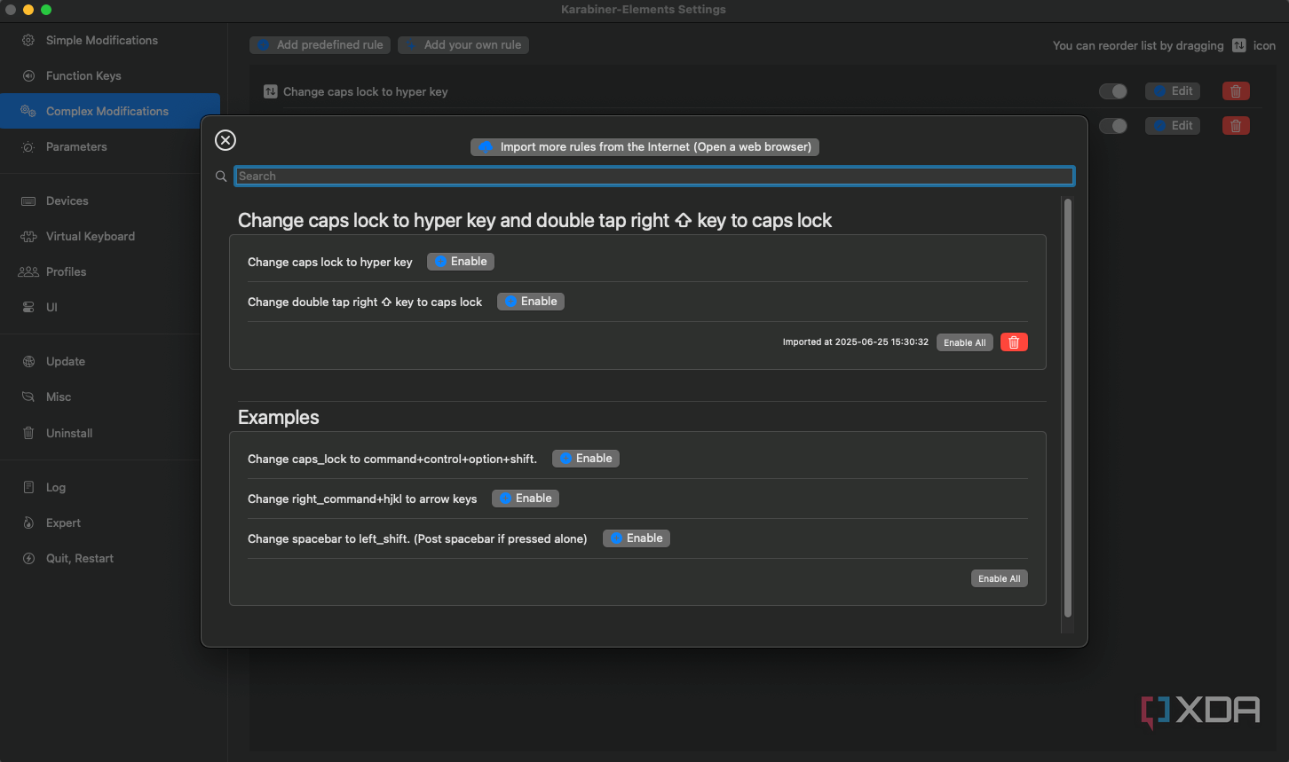Viewport: 1289px width, 762px height.
Task: Toggle the switch on the rule row partly hidden by the dialog
Action: (1113, 126)
